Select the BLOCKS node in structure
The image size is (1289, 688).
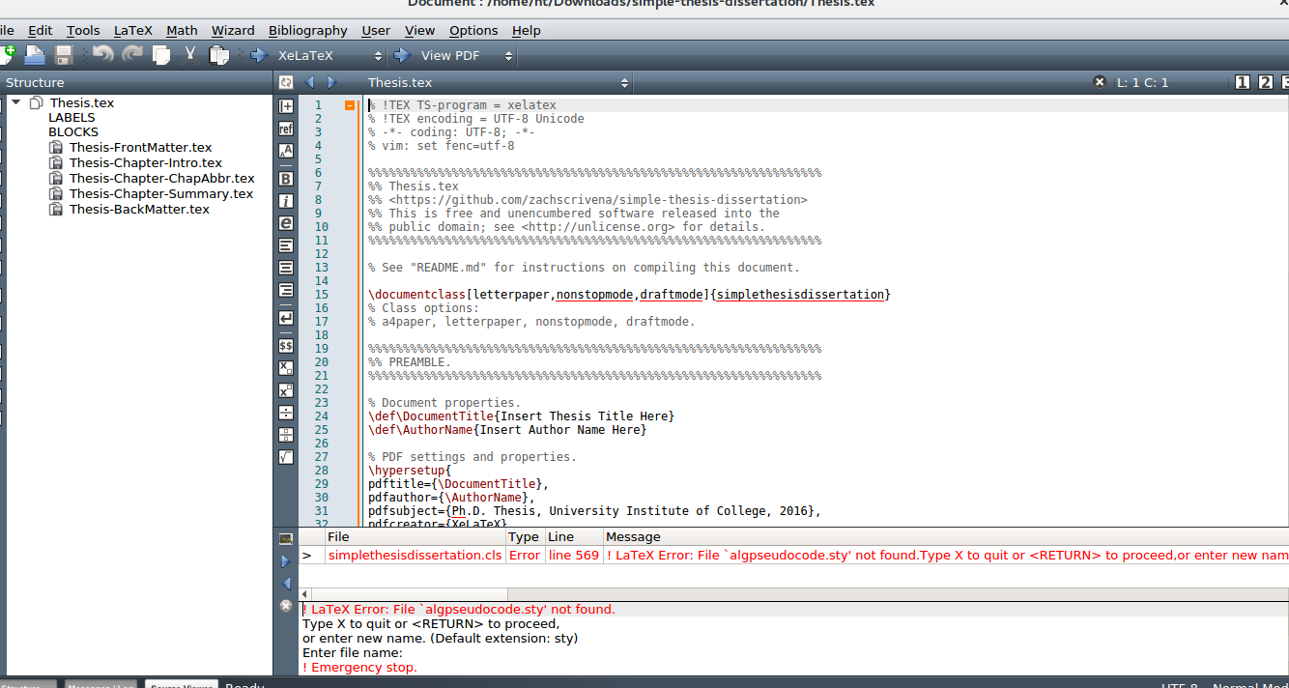(x=73, y=131)
